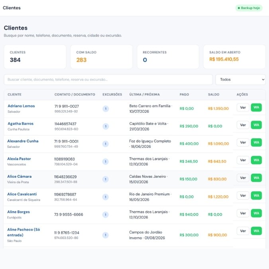Click the RECORRENTES 0 card
The width and height of the screenshot is (269, 269).
168,57
